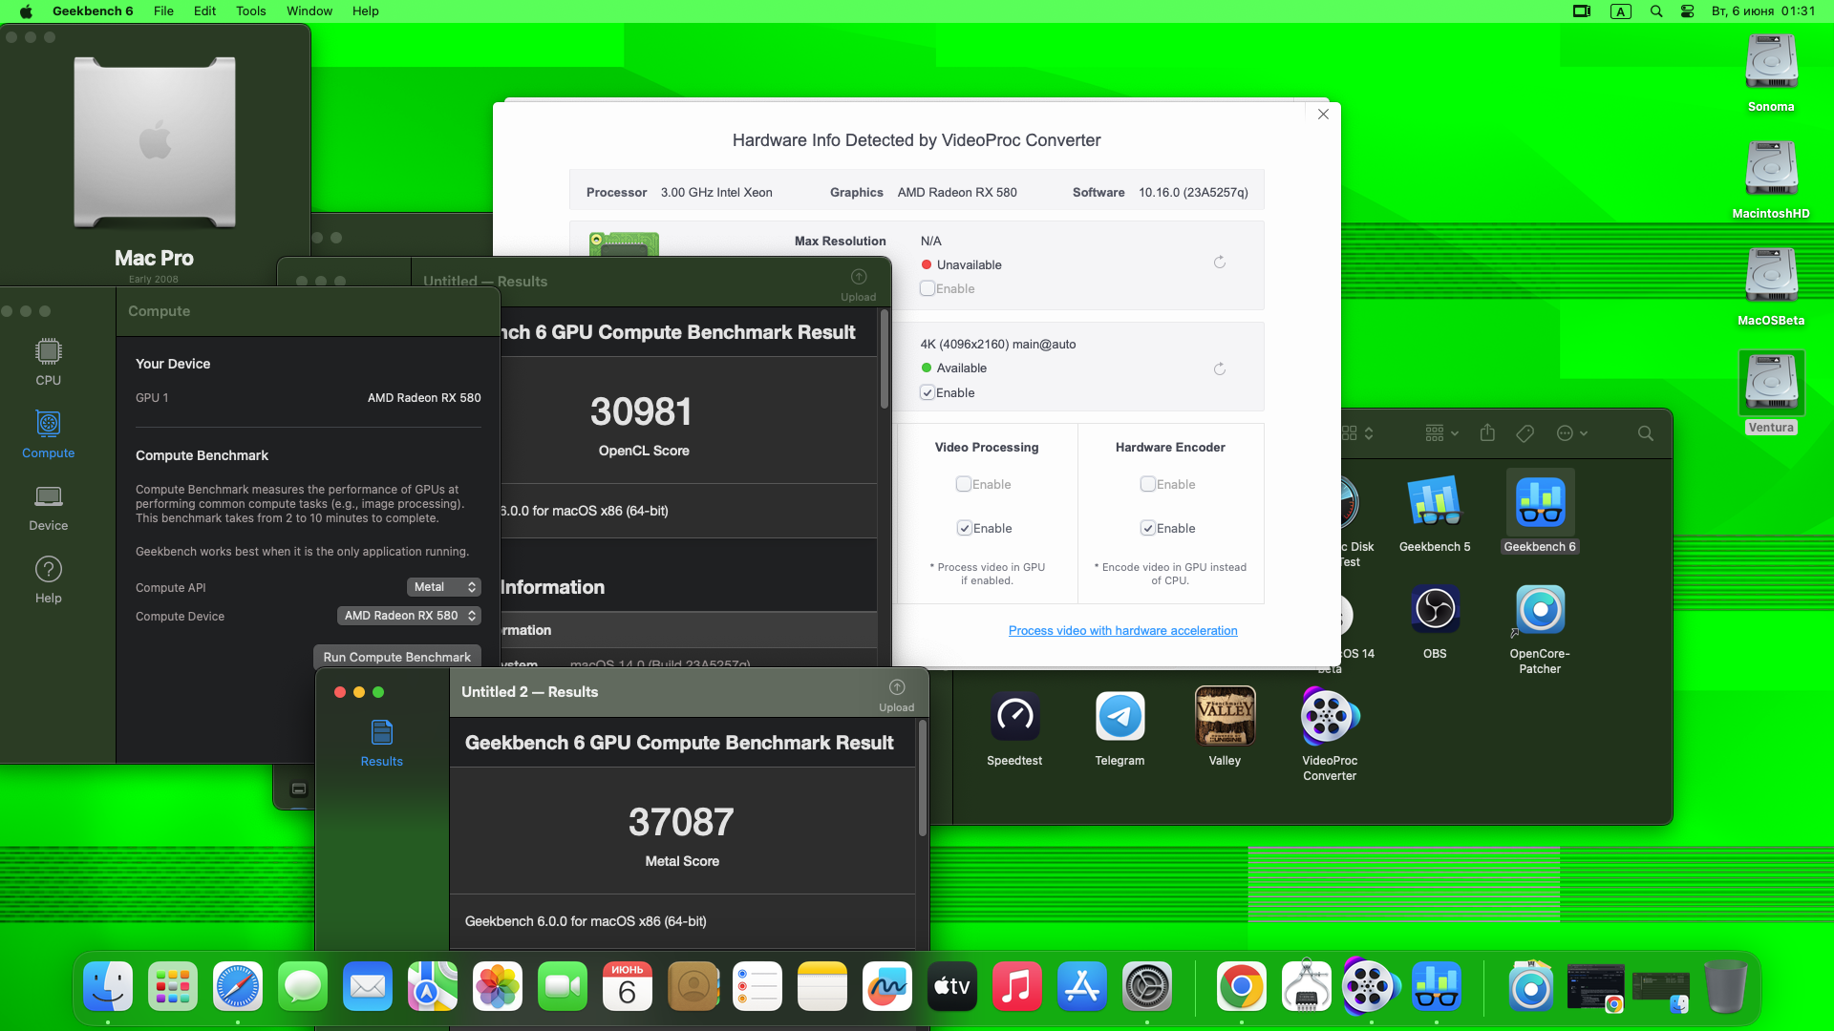Open MacOSBeta drive on desktop
1834x1031 pixels.
[1771, 286]
